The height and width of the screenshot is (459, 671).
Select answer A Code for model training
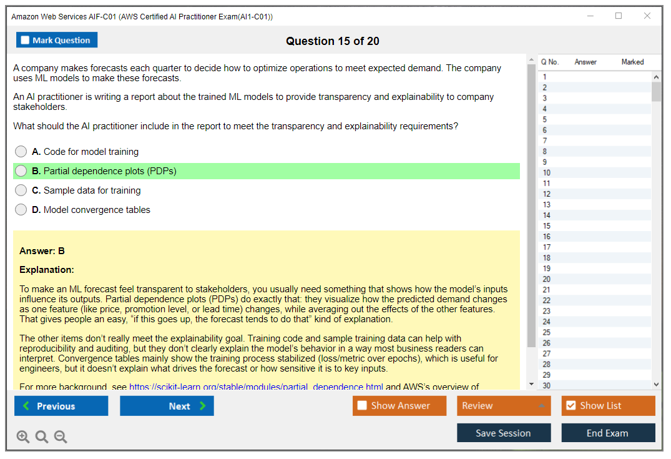point(21,152)
